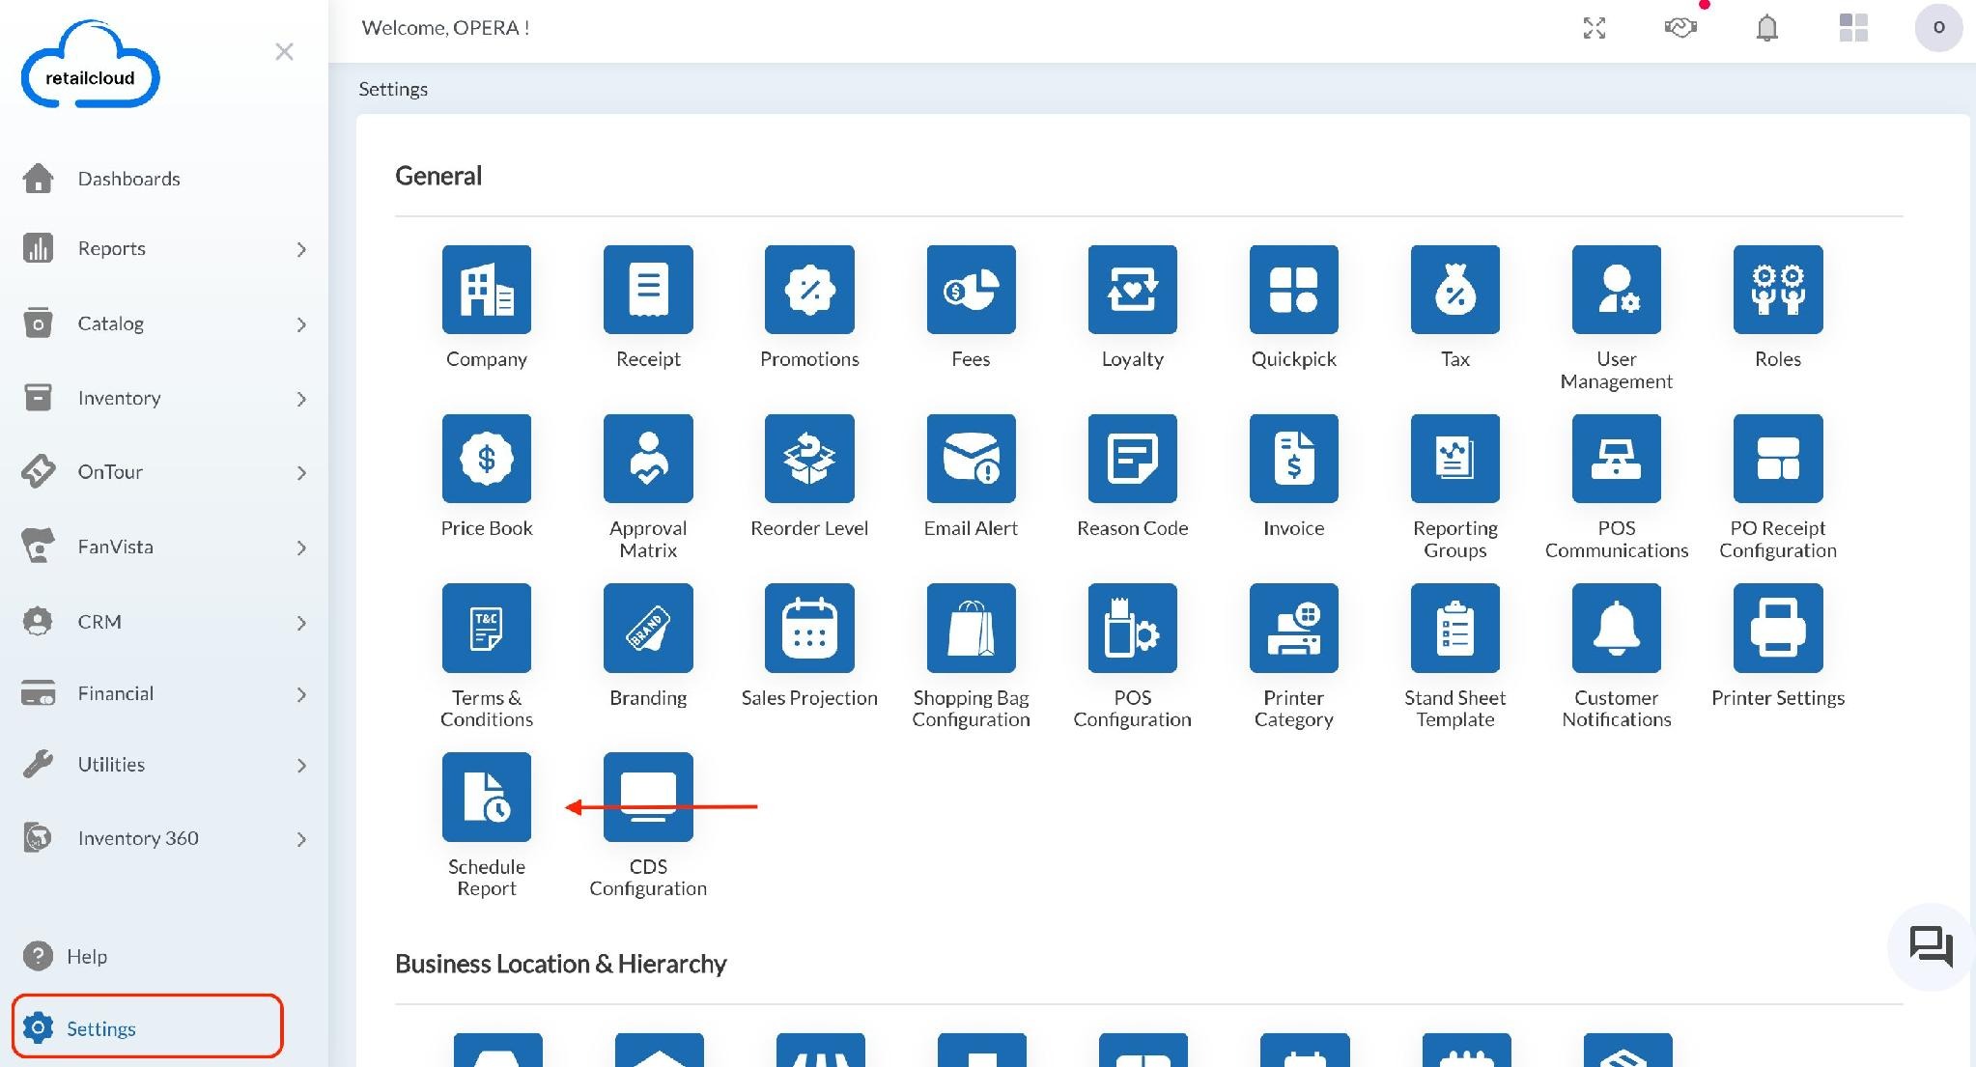Image resolution: width=1976 pixels, height=1067 pixels.
Task: Open the Invoice settings icon
Action: [x=1293, y=459]
